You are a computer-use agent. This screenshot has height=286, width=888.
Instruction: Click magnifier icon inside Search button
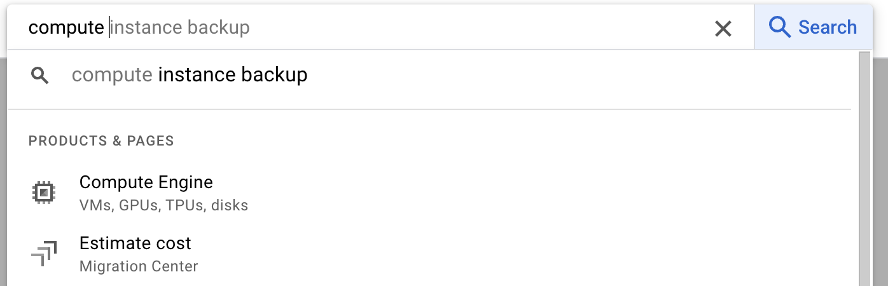point(779,27)
